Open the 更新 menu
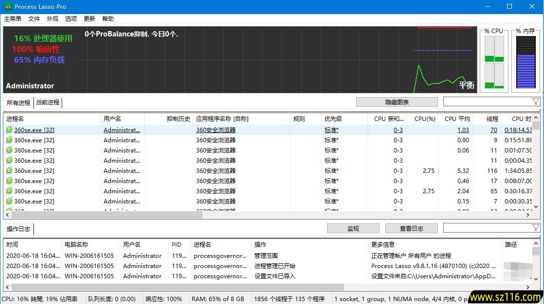 tap(90, 19)
